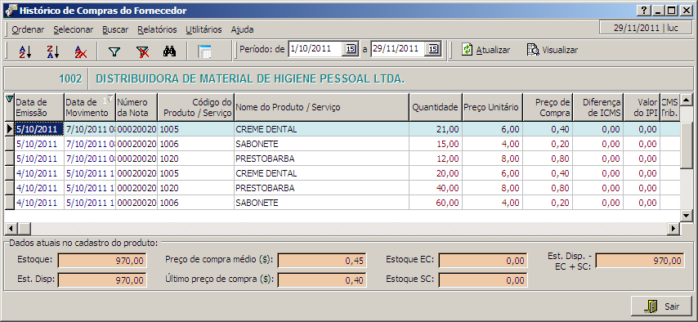Click the Valor do IPI column header
This screenshot has height=322, width=698.
pyautogui.click(x=642, y=107)
